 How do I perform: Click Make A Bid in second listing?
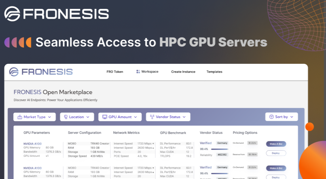[x=276, y=168]
